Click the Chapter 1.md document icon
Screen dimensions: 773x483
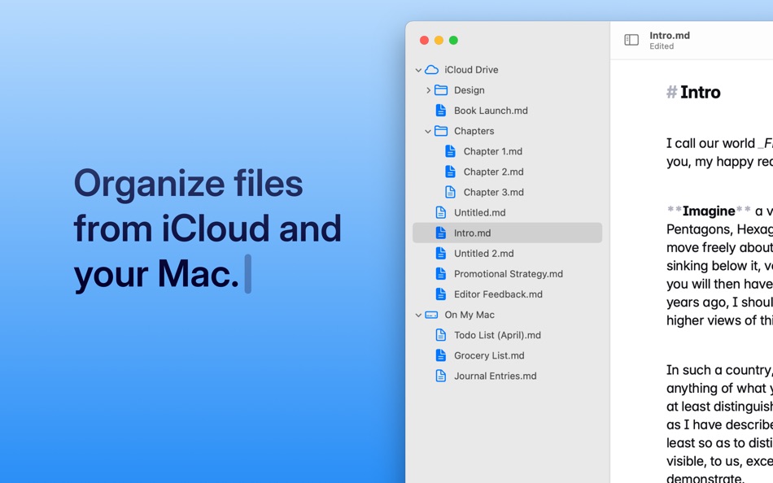[x=450, y=151]
